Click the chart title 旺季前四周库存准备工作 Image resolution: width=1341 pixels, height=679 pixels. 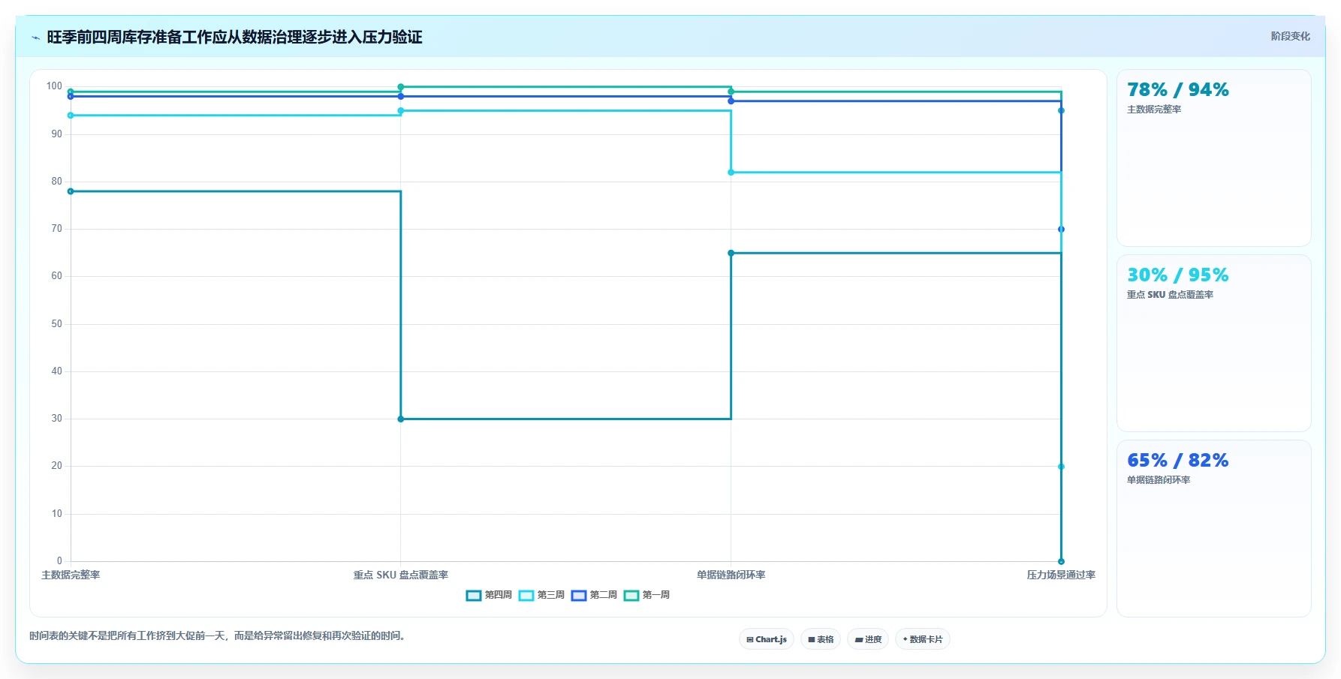[234, 38]
